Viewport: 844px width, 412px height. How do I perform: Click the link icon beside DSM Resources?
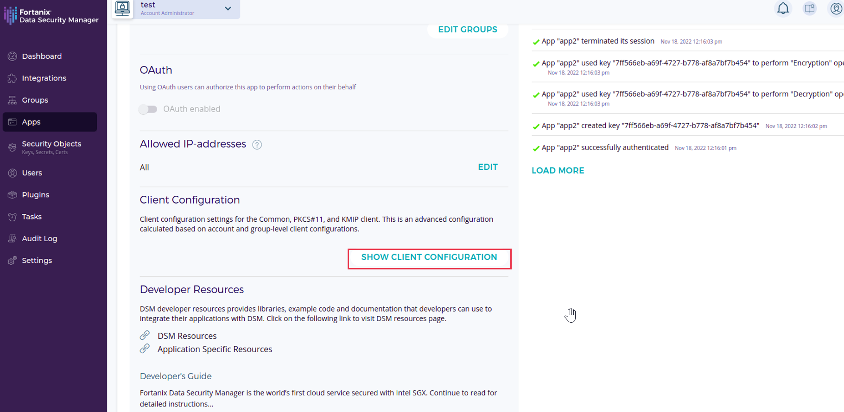pos(145,335)
